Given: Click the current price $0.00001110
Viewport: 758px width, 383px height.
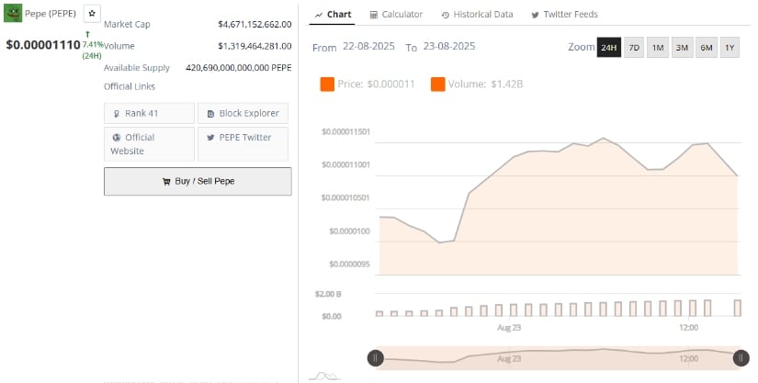Looking at the screenshot, I should [43, 45].
